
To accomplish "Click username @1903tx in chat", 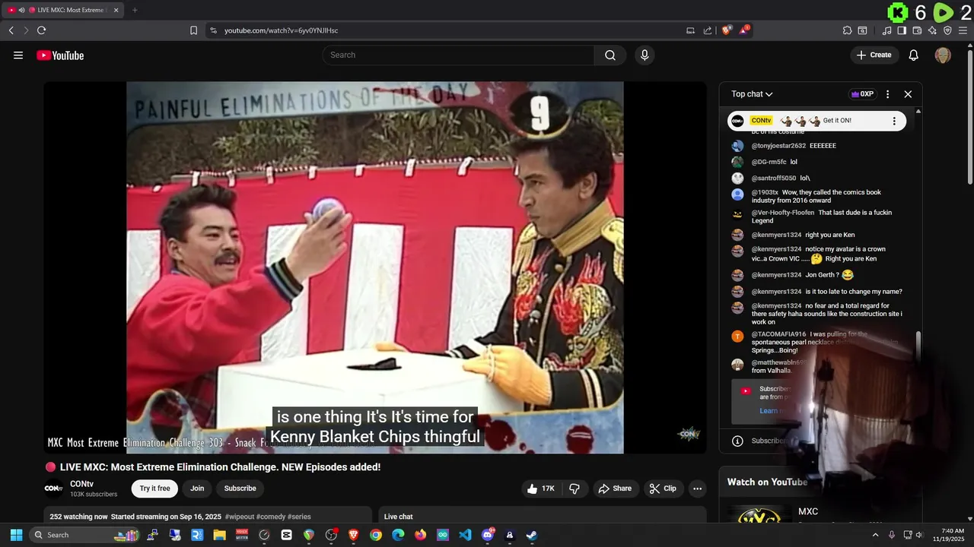I will pos(765,193).
